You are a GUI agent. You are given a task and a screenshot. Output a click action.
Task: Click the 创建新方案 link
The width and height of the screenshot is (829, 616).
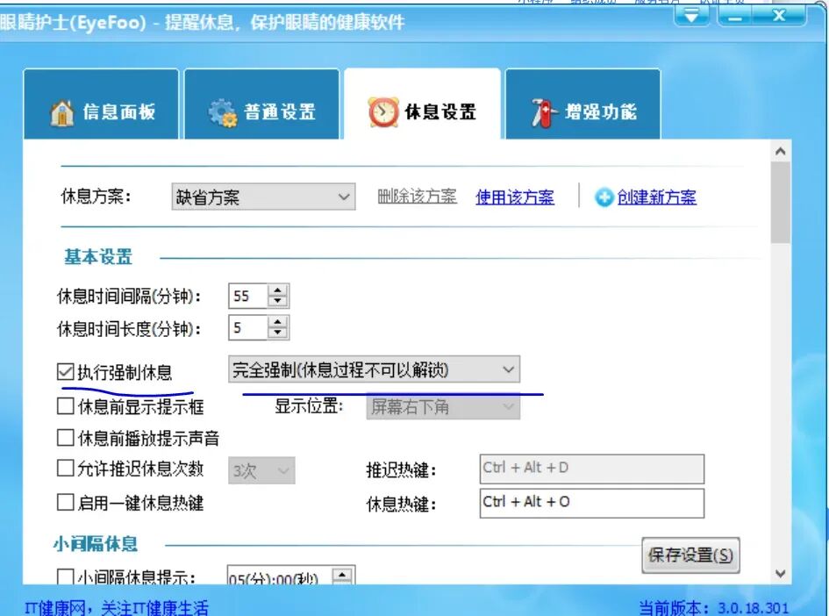tap(657, 197)
